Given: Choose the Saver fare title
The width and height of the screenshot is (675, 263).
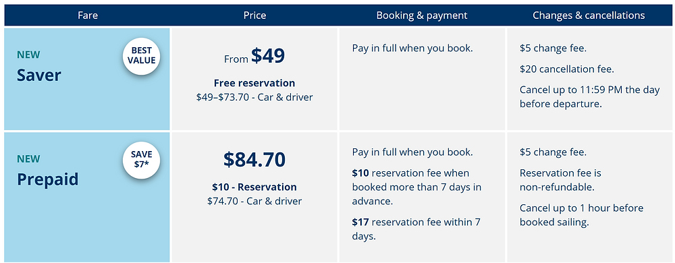Looking at the screenshot, I should [39, 76].
